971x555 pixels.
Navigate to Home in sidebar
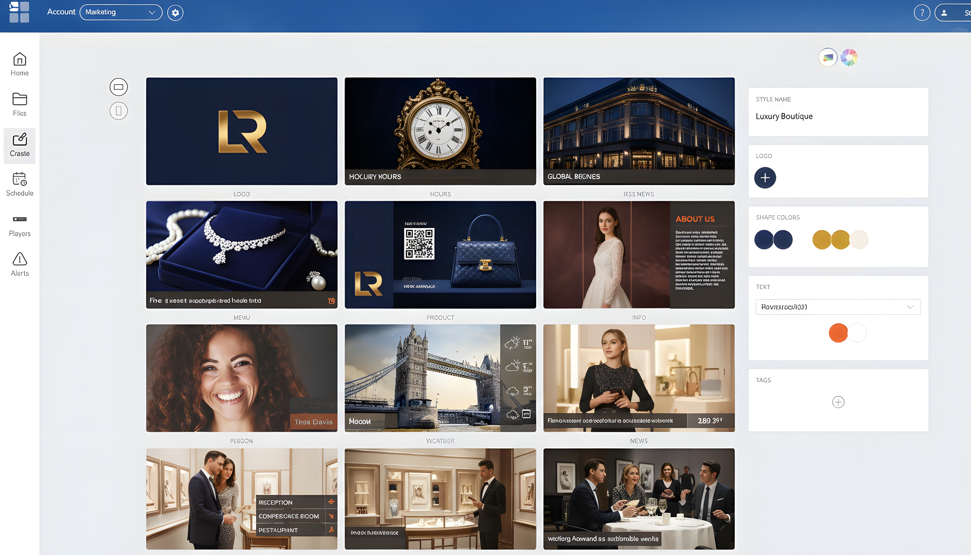(x=20, y=64)
